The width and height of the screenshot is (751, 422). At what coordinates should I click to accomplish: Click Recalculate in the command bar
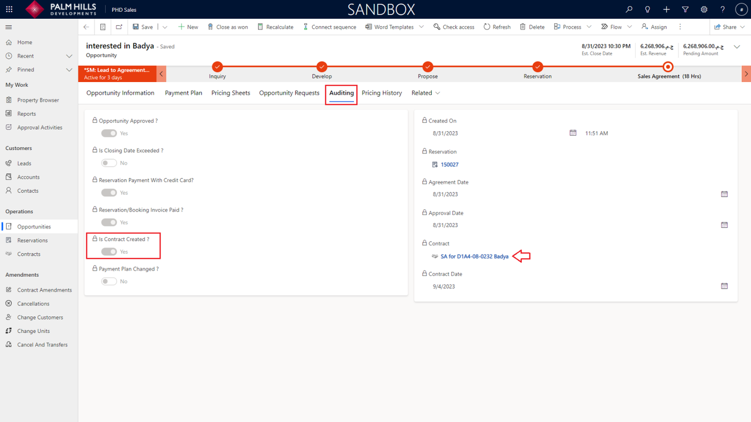coord(275,27)
